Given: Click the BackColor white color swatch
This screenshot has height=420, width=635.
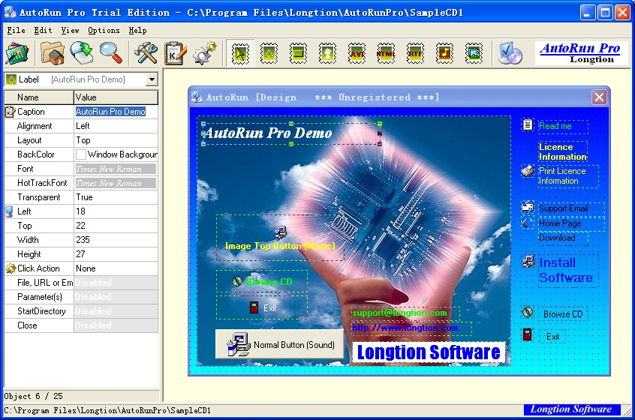Looking at the screenshot, I should click(x=80, y=154).
